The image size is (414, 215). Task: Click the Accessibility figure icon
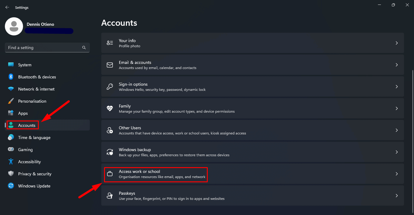tap(11, 162)
